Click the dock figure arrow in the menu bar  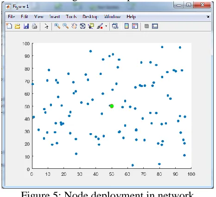click(x=208, y=17)
